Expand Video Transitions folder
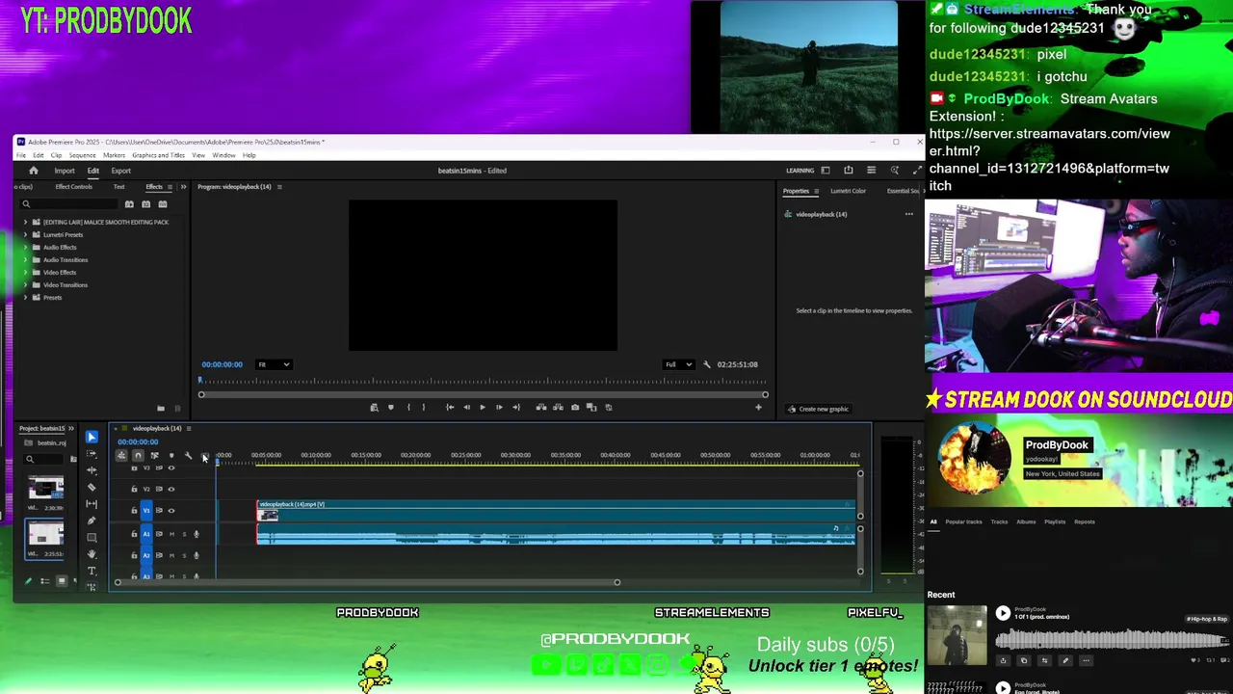Image resolution: width=1233 pixels, height=694 pixels. point(26,284)
